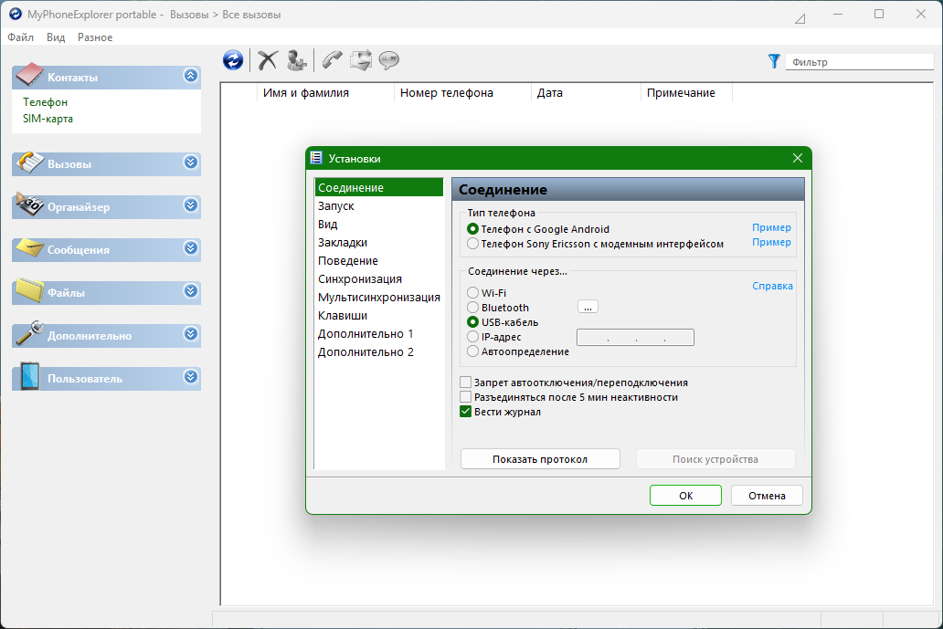Select Телефон с Google Android radio

pyautogui.click(x=472, y=229)
